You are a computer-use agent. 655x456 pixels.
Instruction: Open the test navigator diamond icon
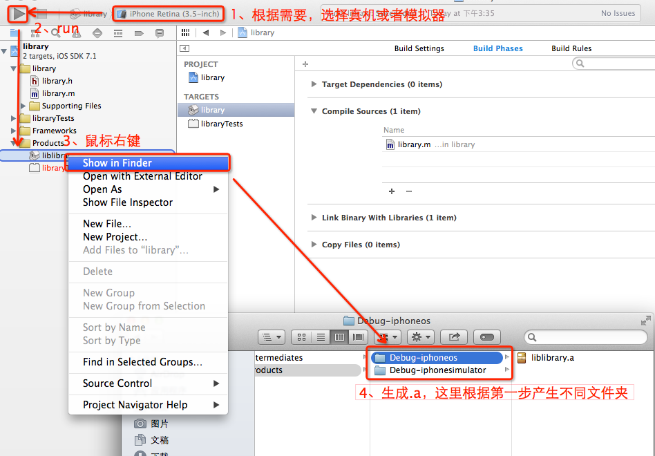(97, 33)
